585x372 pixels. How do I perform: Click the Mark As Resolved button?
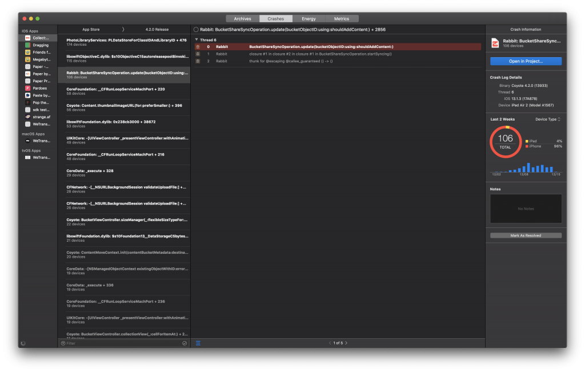(526, 235)
